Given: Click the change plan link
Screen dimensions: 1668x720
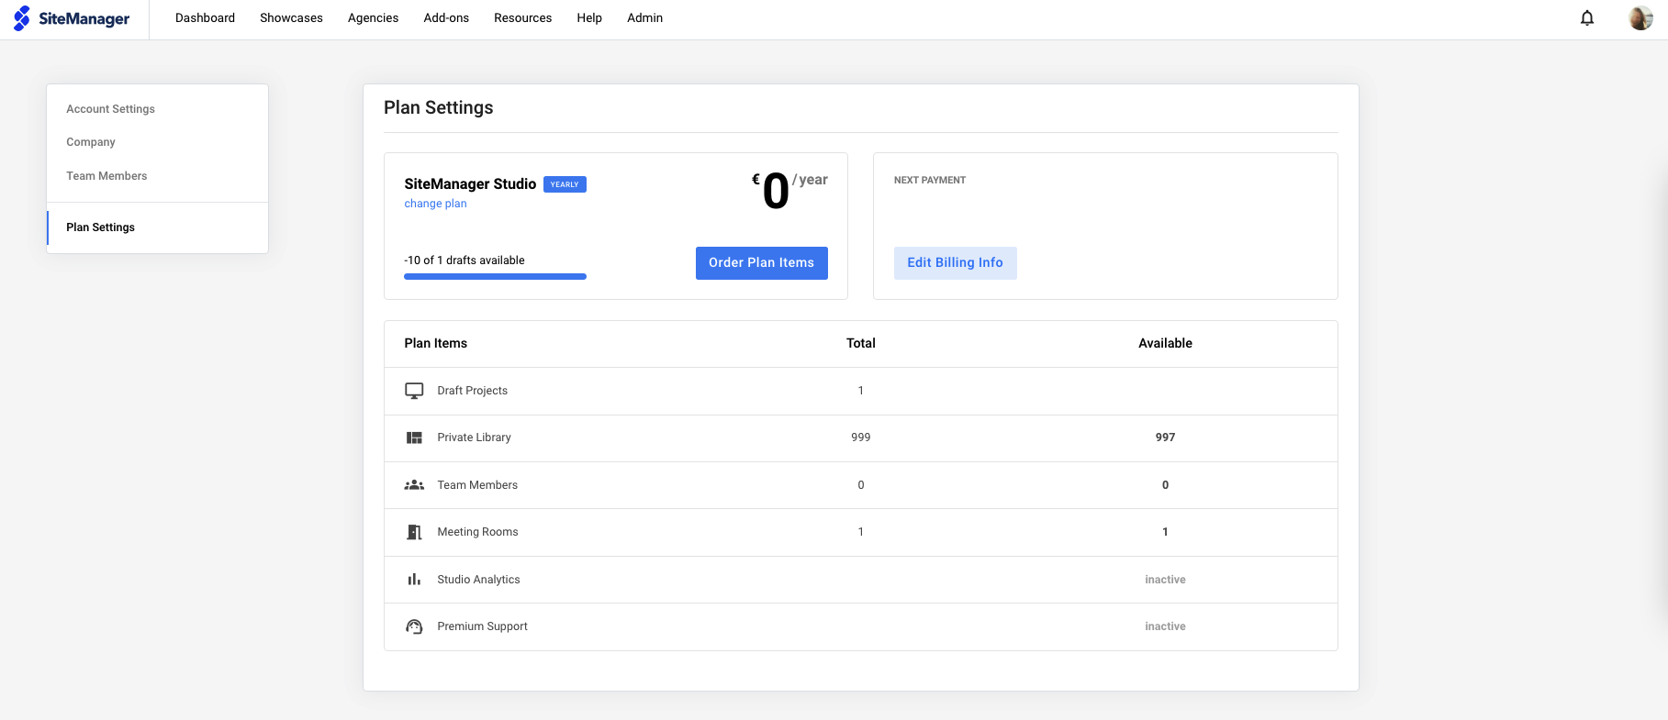Looking at the screenshot, I should coord(435,204).
